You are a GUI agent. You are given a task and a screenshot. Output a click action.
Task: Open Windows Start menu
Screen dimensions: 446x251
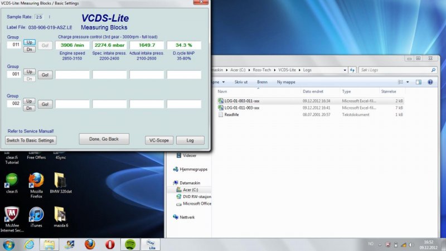[8, 245]
